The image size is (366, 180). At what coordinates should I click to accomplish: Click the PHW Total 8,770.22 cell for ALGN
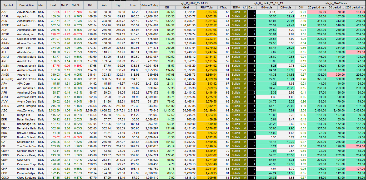coord(207,48)
